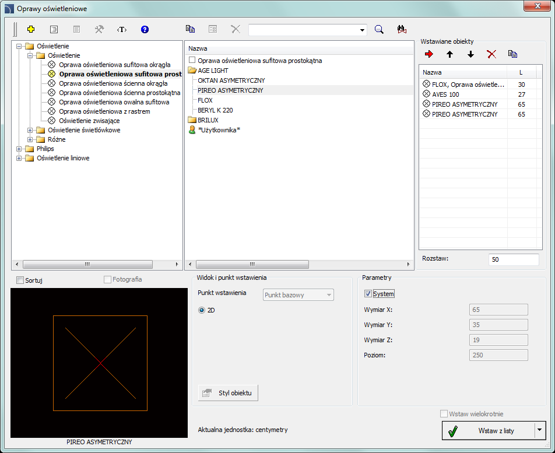Screen dimensions: 555x453
Task: Open the search combo box dropdown arrow
Action: click(x=362, y=30)
